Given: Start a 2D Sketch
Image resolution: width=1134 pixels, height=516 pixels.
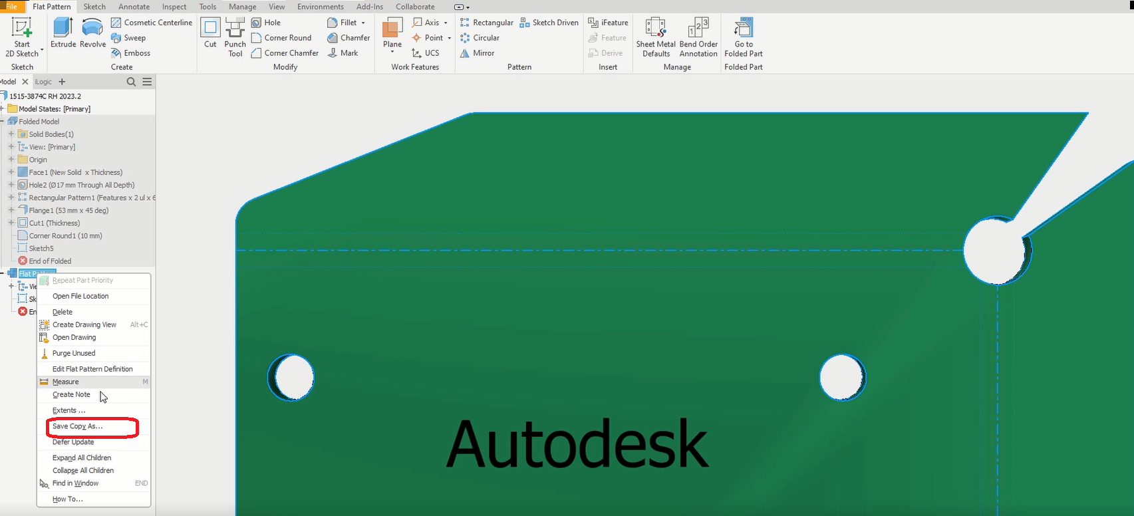Looking at the screenshot, I should click(22, 37).
